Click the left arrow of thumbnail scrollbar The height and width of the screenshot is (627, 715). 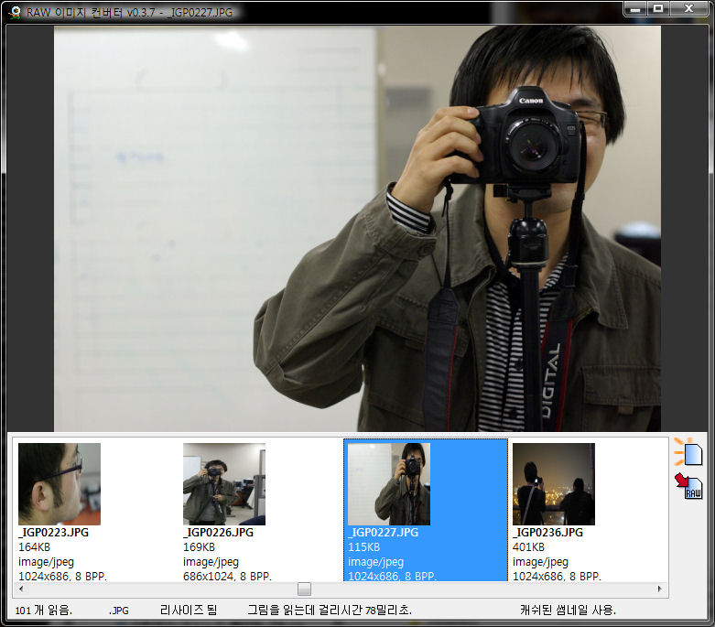pos(20,589)
